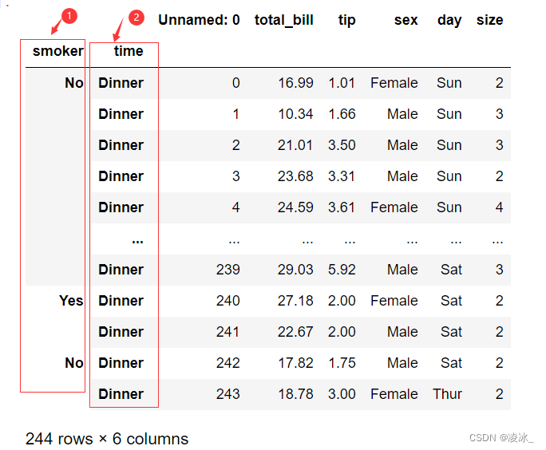
Task: Select the total_bill value 22.67
Action: 295,332
